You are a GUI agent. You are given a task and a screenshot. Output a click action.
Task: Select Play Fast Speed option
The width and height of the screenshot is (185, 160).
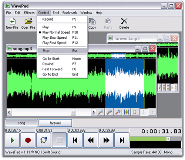point(62,43)
